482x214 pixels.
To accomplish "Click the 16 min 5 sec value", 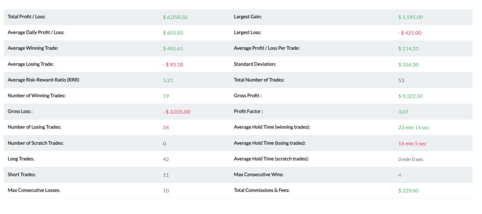I will (412, 144).
